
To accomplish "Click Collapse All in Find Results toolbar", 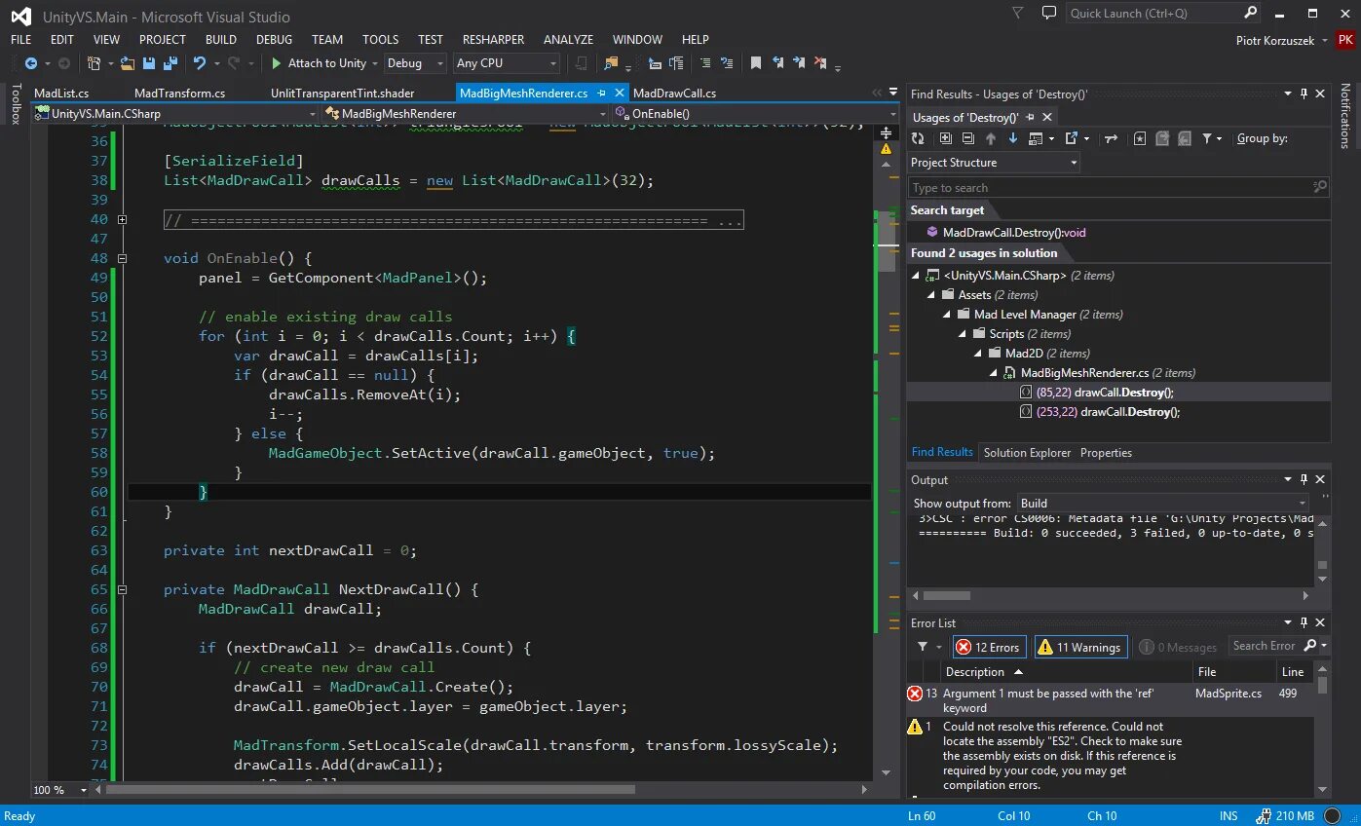I will (x=967, y=138).
